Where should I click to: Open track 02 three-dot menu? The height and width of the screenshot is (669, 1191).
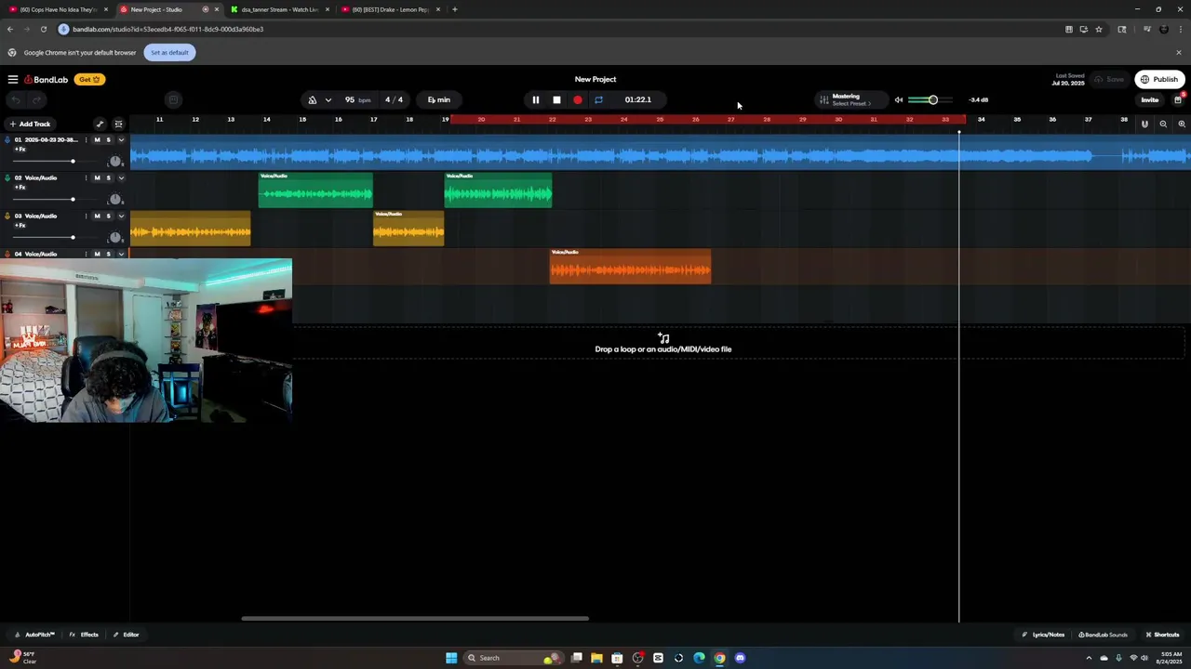tap(86, 178)
